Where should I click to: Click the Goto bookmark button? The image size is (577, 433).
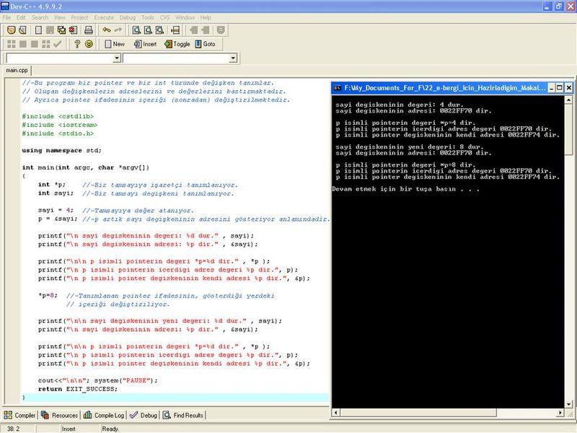coord(204,44)
